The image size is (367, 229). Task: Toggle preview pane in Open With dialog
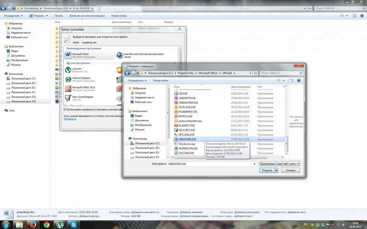click(x=291, y=80)
